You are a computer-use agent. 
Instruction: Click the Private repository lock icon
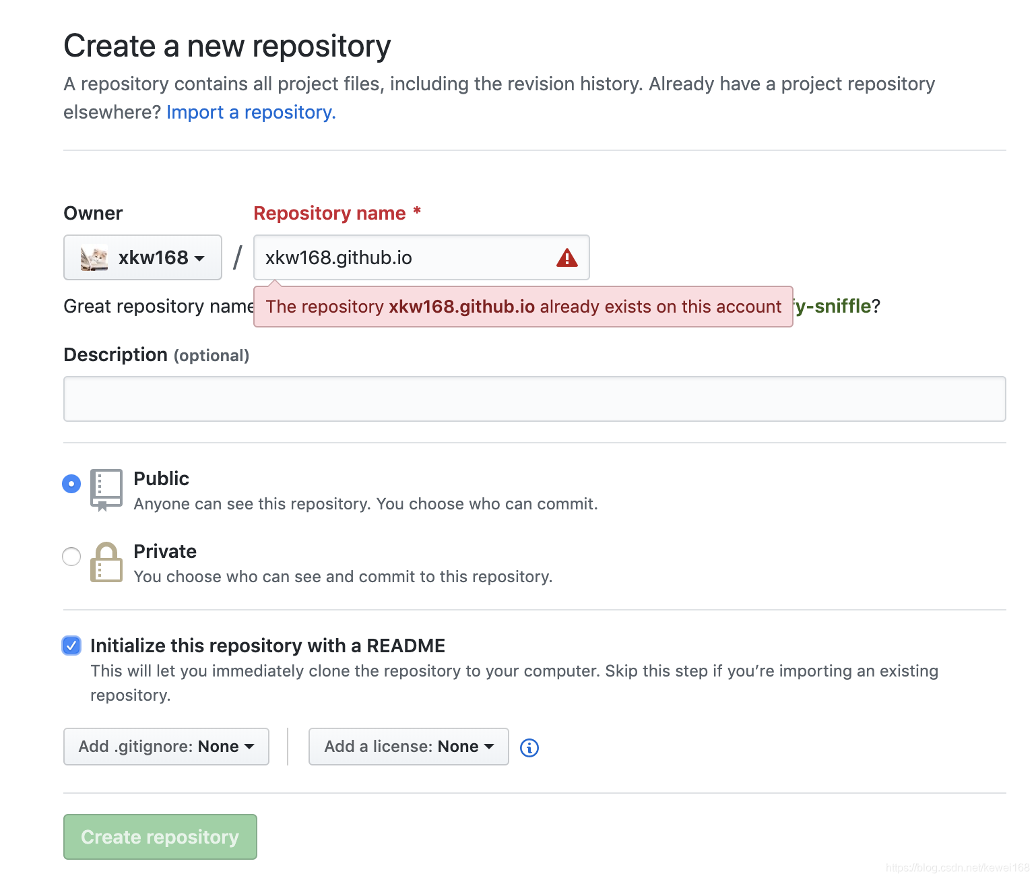[106, 562]
